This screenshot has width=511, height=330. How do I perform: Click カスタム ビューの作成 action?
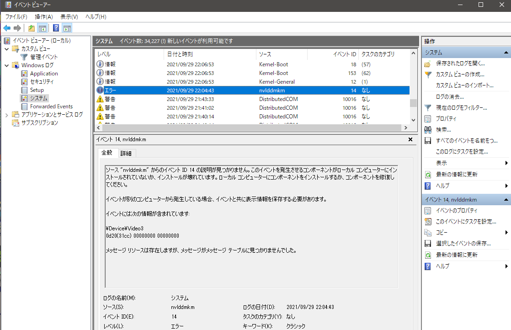pyautogui.click(x=460, y=75)
